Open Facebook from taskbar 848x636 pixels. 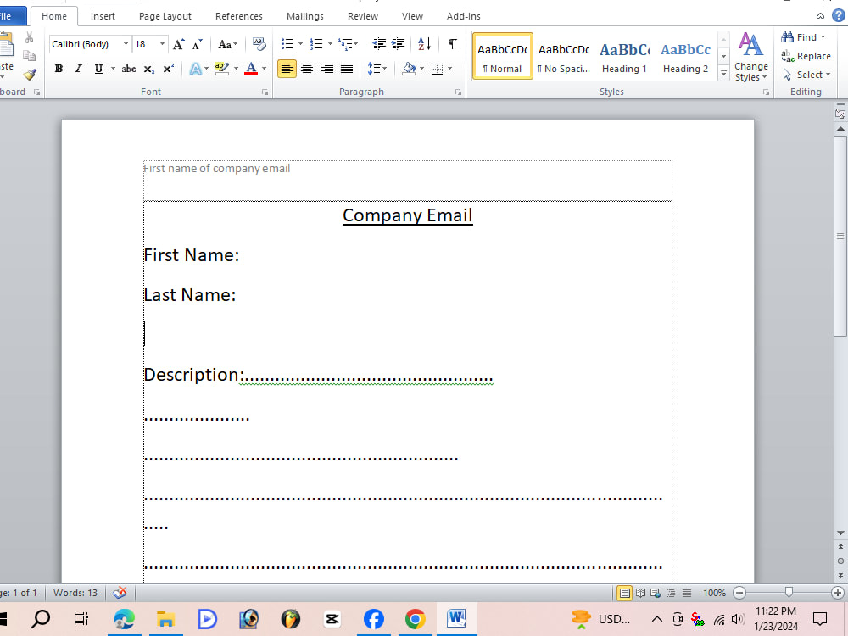click(x=374, y=619)
